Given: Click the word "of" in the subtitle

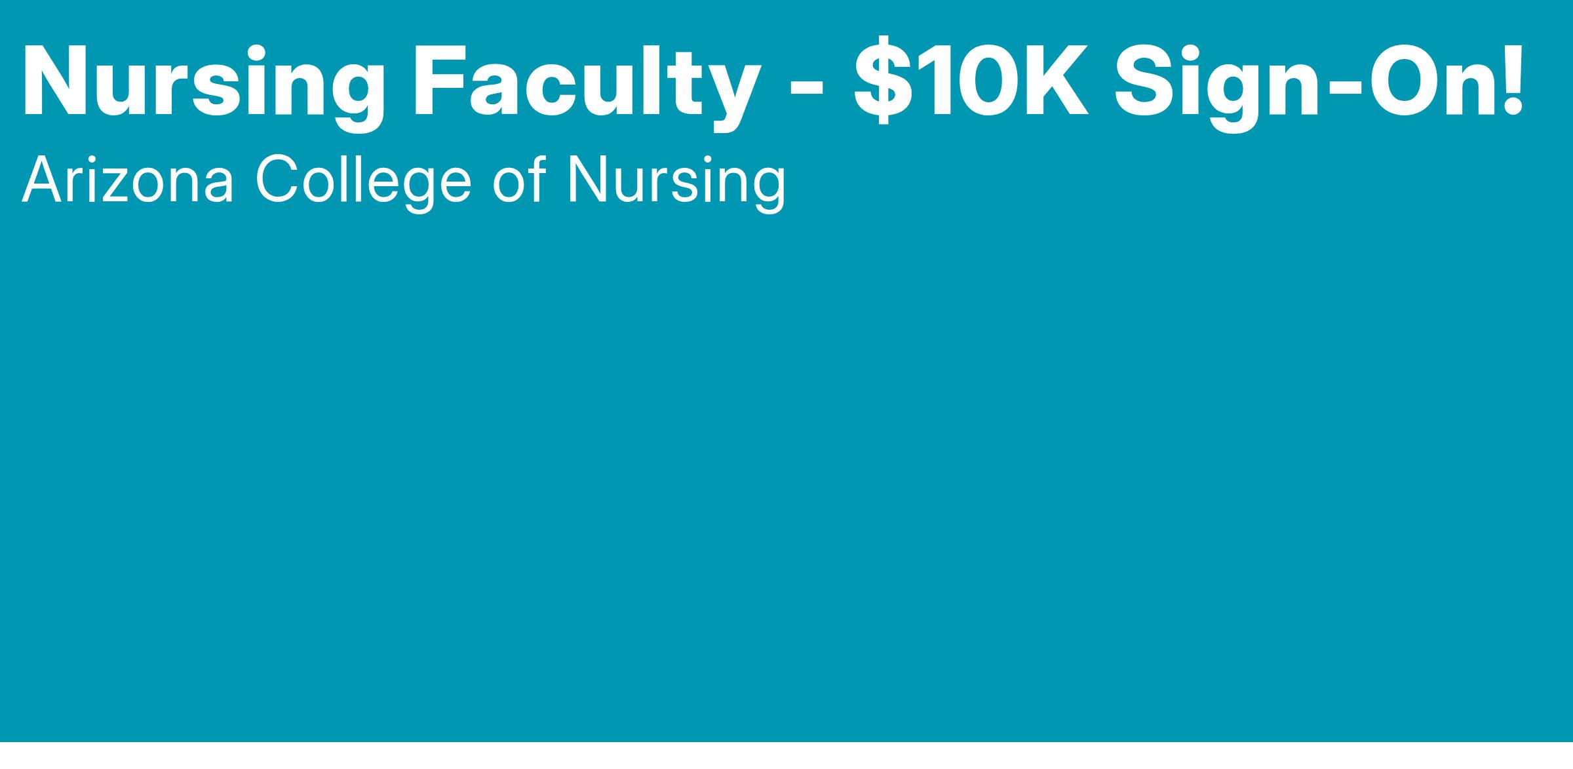Looking at the screenshot, I should [518, 180].
